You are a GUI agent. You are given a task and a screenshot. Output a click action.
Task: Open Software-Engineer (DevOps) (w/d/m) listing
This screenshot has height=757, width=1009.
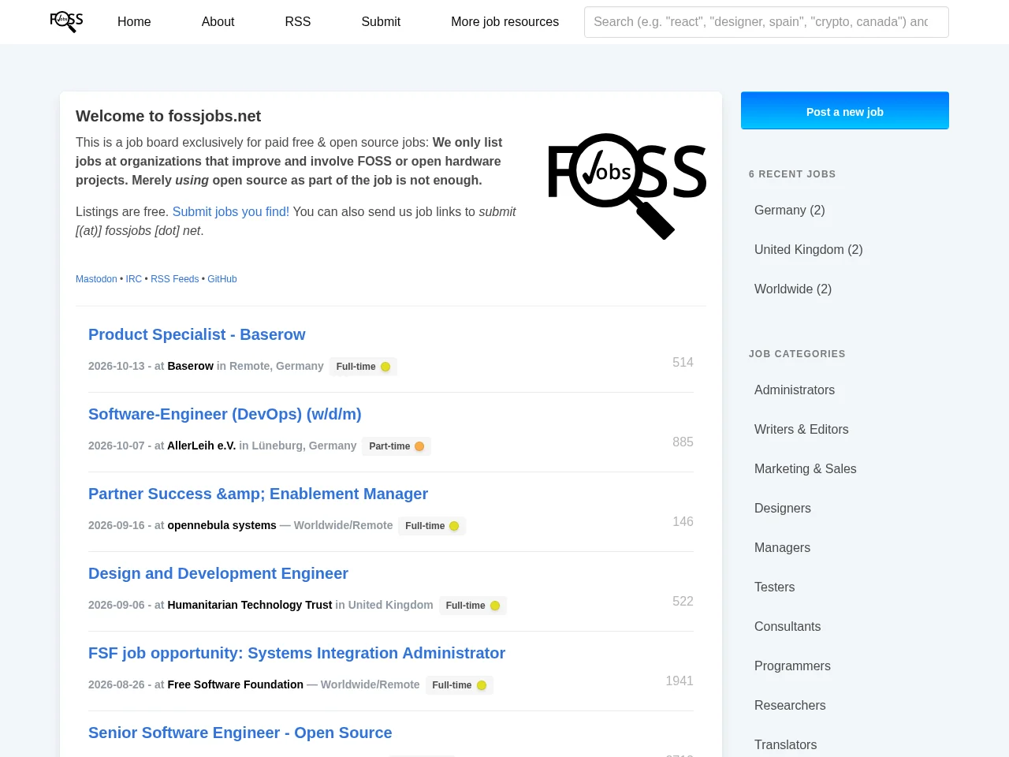(x=225, y=414)
